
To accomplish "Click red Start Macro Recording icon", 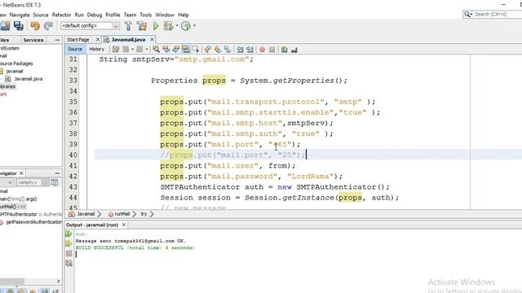I will (263, 50).
